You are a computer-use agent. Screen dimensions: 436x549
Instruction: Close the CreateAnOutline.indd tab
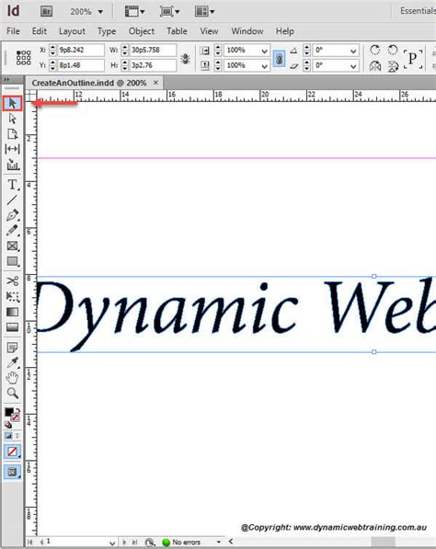click(x=155, y=83)
